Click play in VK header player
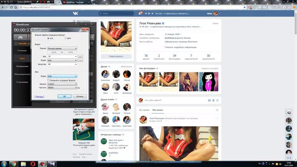Screen dimensions: 297x167 pos(149,13)
